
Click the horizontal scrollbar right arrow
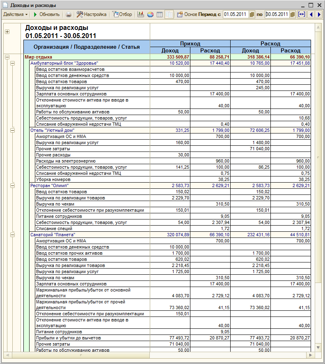311,355
